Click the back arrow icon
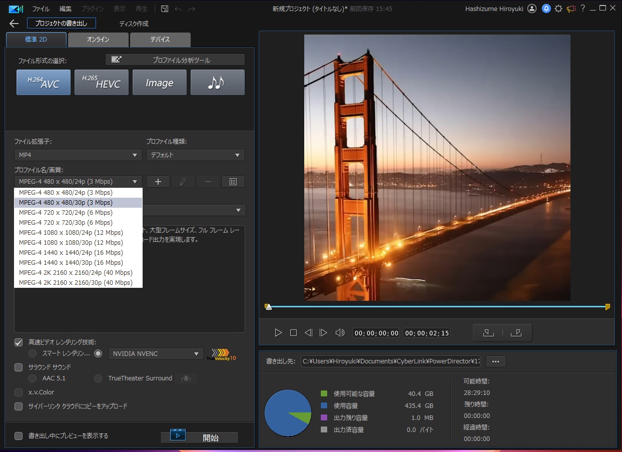The height and width of the screenshot is (452, 622). point(14,24)
